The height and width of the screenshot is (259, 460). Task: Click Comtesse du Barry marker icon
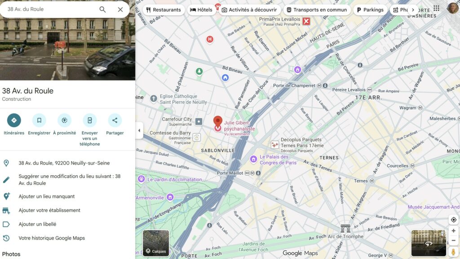(x=197, y=137)
